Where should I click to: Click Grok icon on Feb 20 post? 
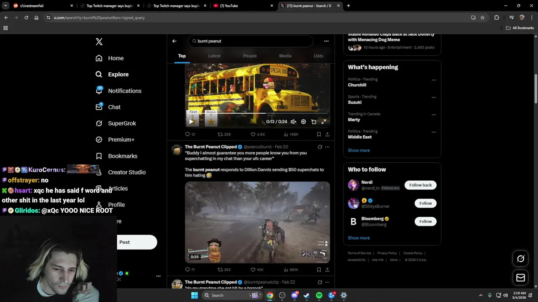tap(320, 147)
